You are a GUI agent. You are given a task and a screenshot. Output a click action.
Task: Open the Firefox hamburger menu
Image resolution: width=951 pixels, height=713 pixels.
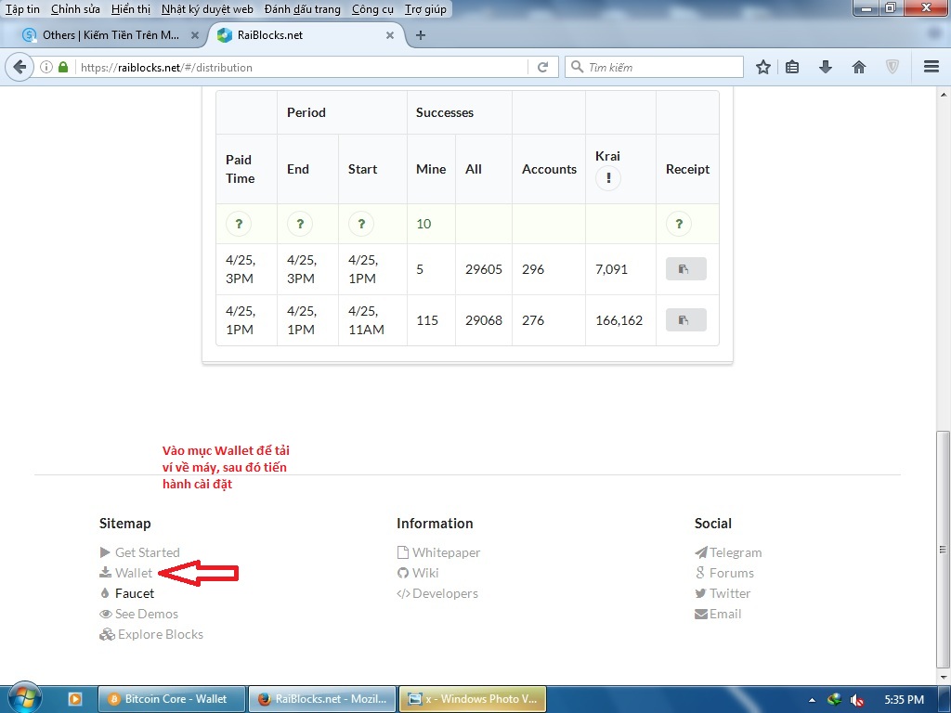pos(931,67)
